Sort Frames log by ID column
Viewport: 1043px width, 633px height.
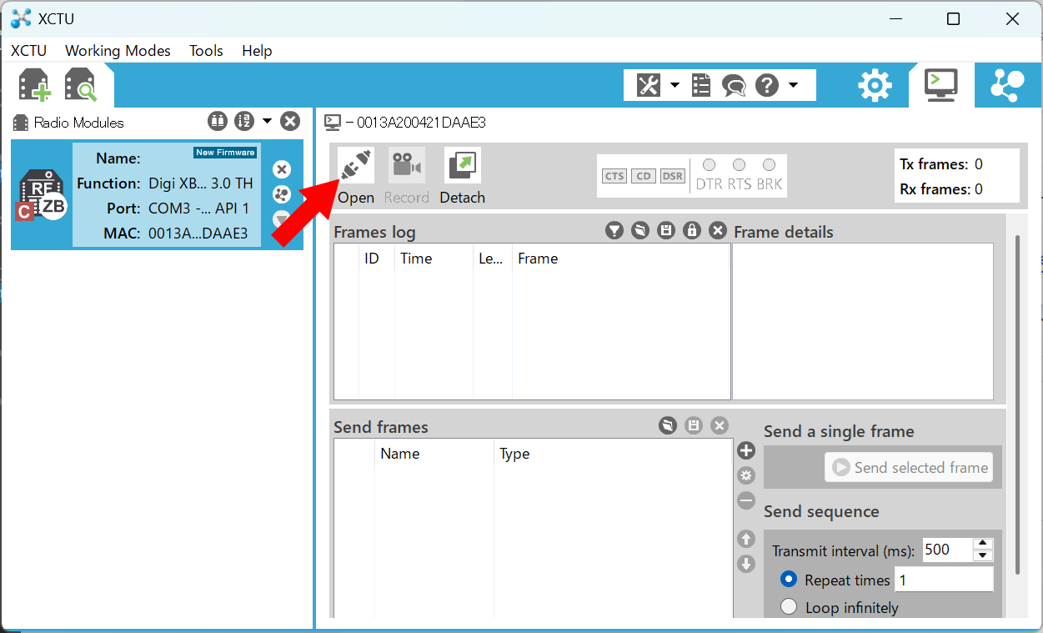377,259
